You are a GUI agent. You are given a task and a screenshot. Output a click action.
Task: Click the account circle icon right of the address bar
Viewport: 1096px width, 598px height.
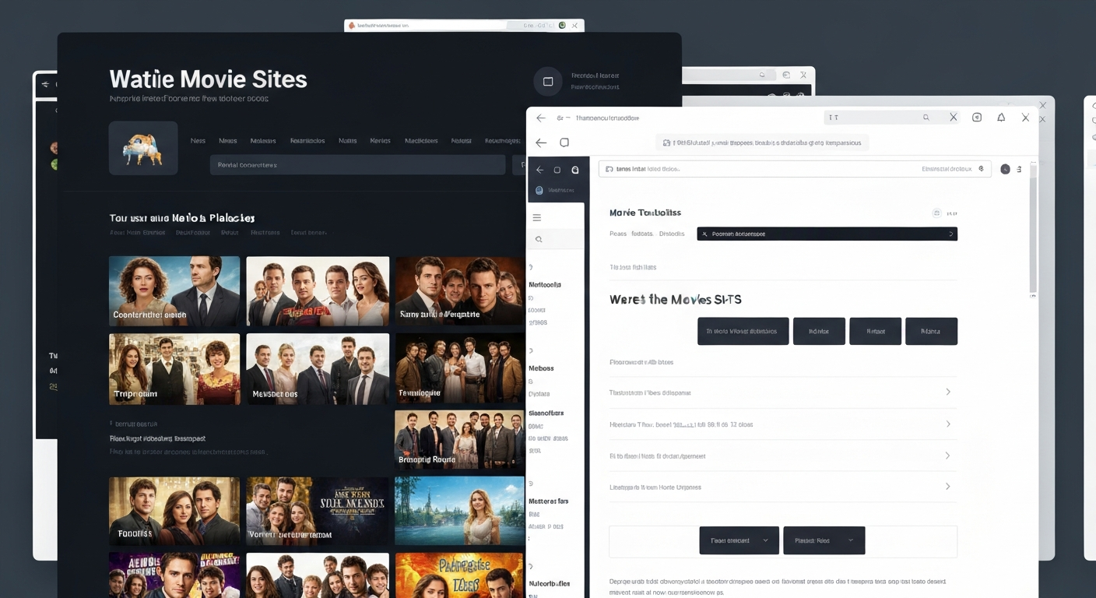(x=1004, y=168)
